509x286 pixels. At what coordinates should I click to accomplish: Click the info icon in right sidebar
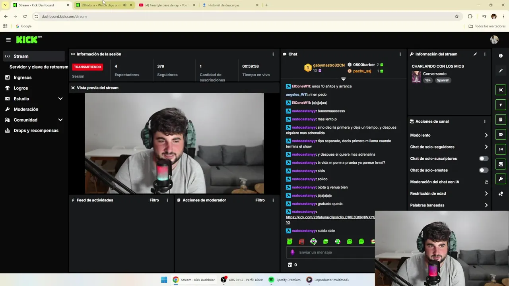tap(501, 56)
